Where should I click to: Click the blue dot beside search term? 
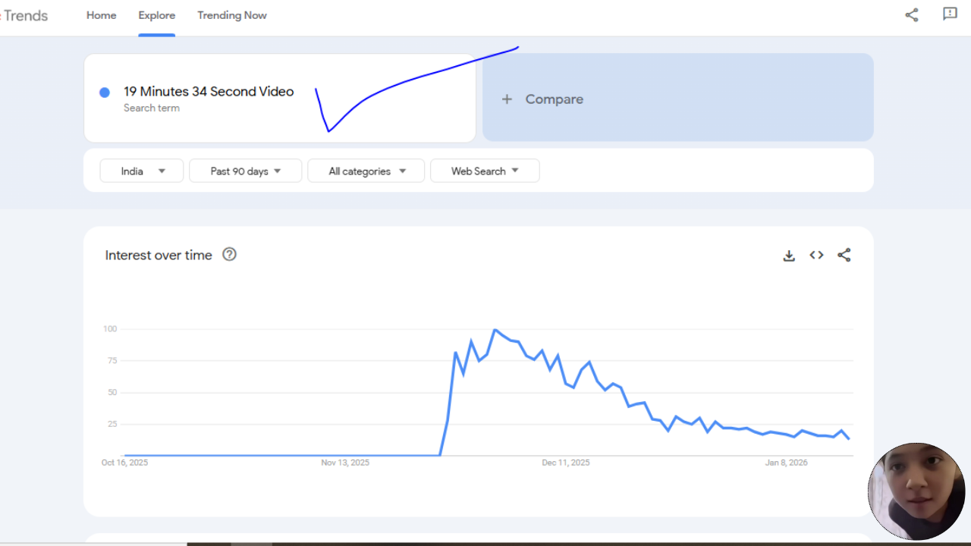click(105, 93)
